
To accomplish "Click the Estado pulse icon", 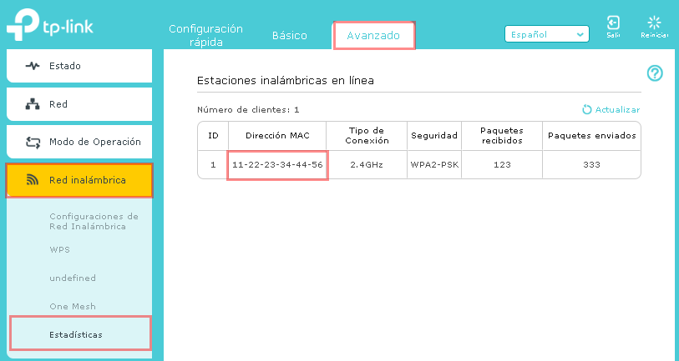I will pos(33,66).
